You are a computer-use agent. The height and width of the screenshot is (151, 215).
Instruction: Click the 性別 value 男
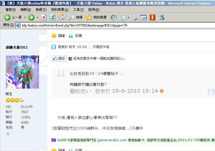tap(22, 128)
